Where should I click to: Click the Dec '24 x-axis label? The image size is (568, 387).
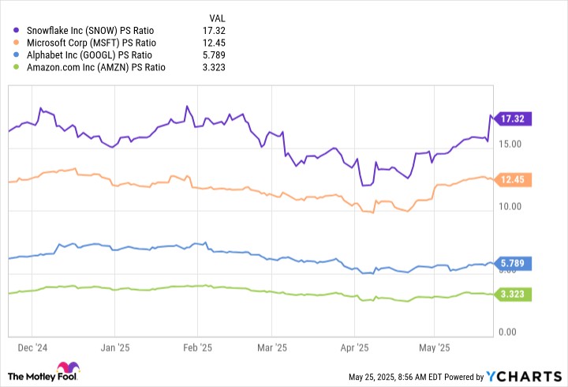click(32, 347)
